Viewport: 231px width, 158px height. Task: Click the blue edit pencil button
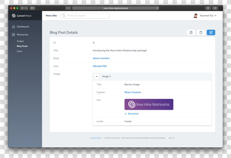(x=211, y=32)
